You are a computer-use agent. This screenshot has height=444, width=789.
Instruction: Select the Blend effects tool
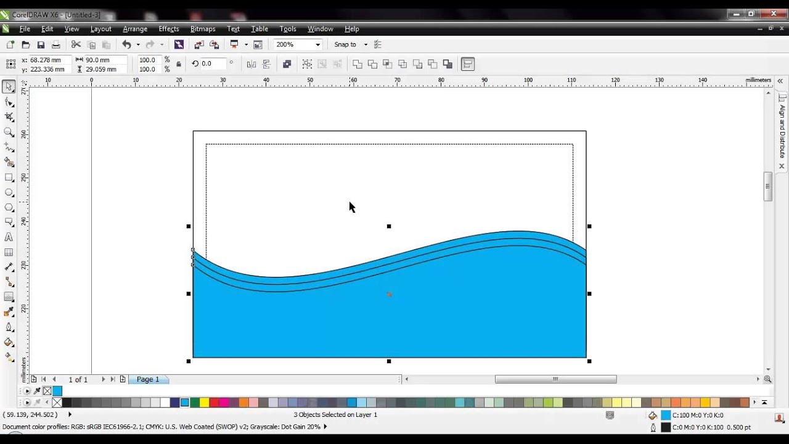coord(9,297)
